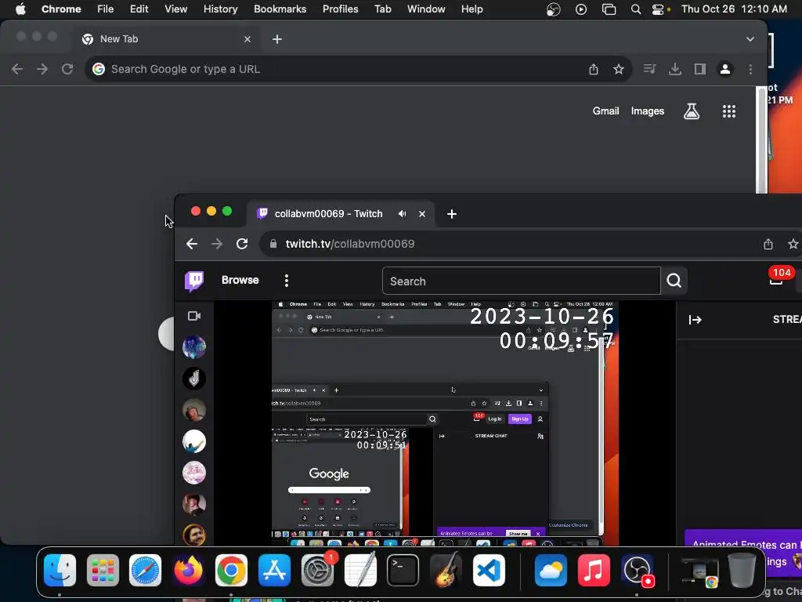Open Google apps grid

pos(729,111)
